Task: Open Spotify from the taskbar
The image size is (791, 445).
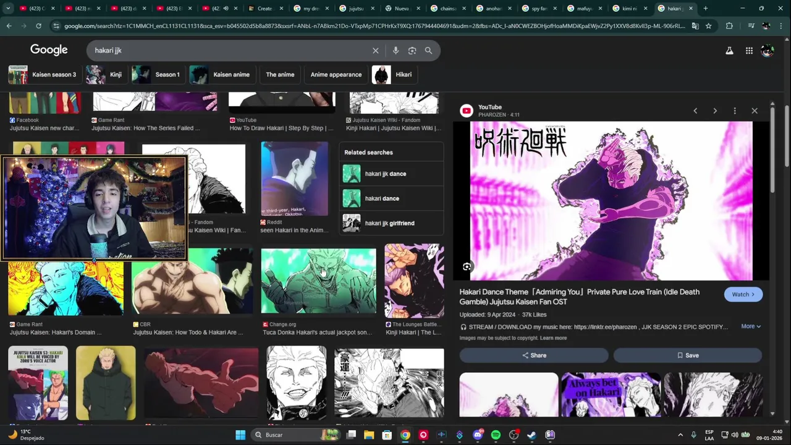Action: 496,435
